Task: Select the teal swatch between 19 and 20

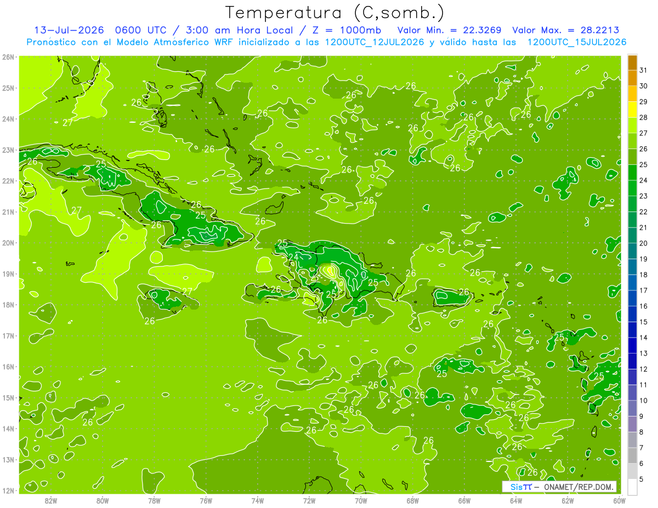Action: point(632,250)
